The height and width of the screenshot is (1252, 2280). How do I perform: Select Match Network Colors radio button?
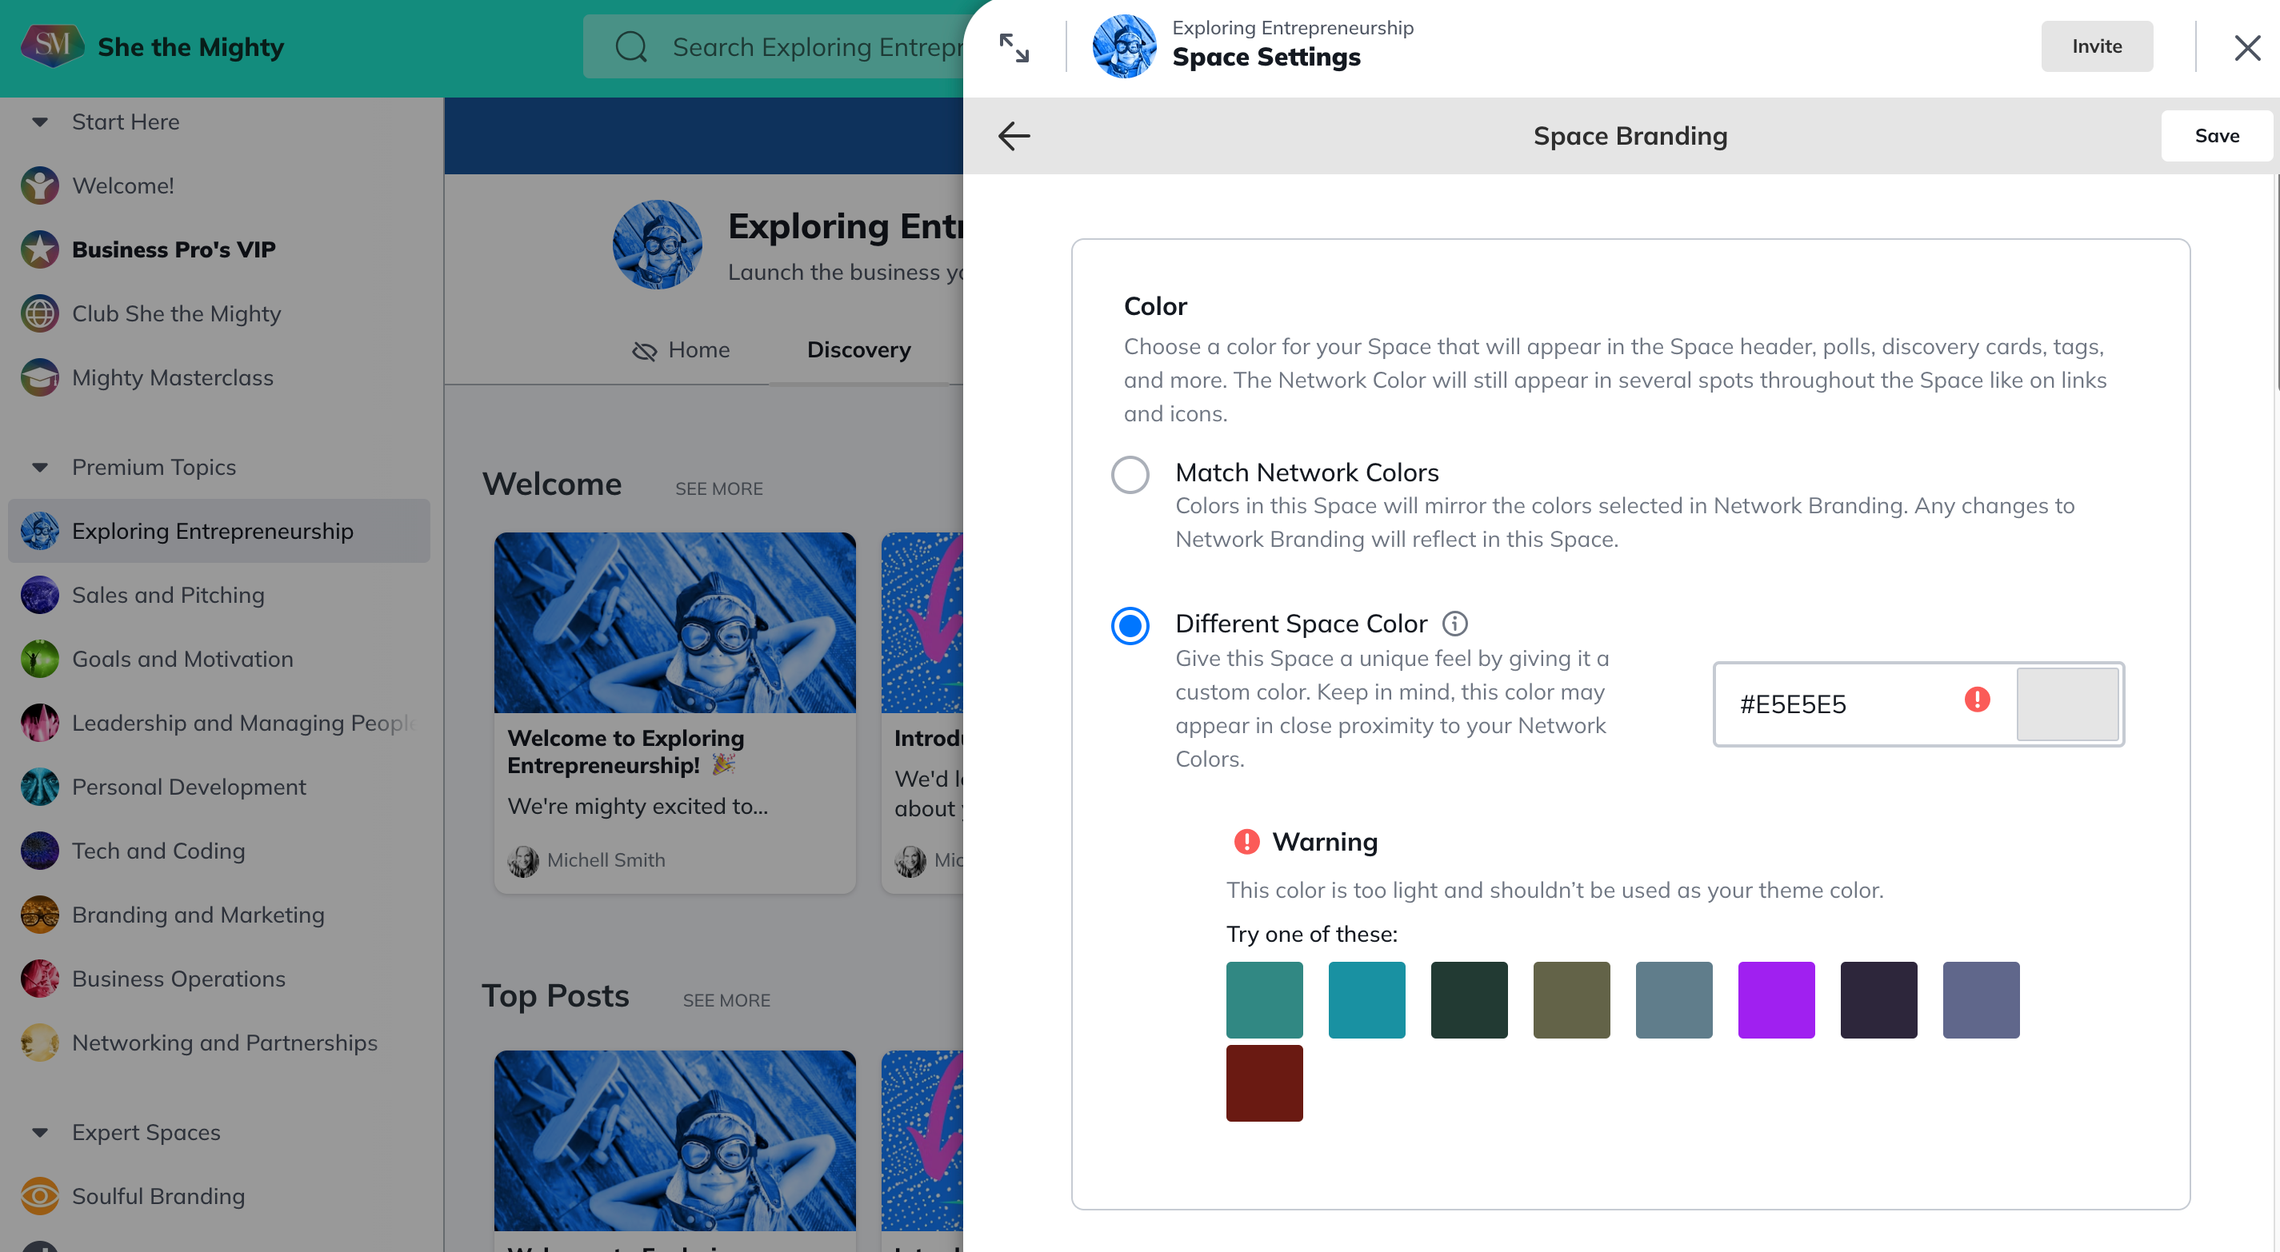click(x=1130, y=474)
